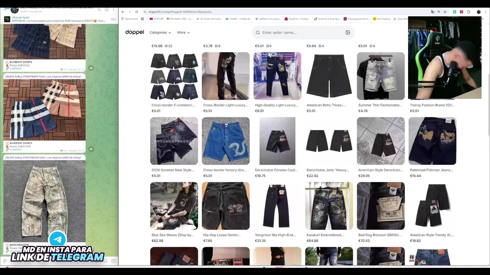The width and height of the screenshot is (490, 275).
Task: Open the camo JEANS REALTREE post image in Telegram
Action: point(44,201)
